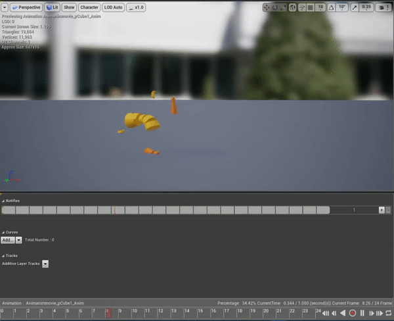Click the orange cone mesh fragment
Image resolution: width=394 pixels, height=321 pixels.
click(x=173, y=105)
